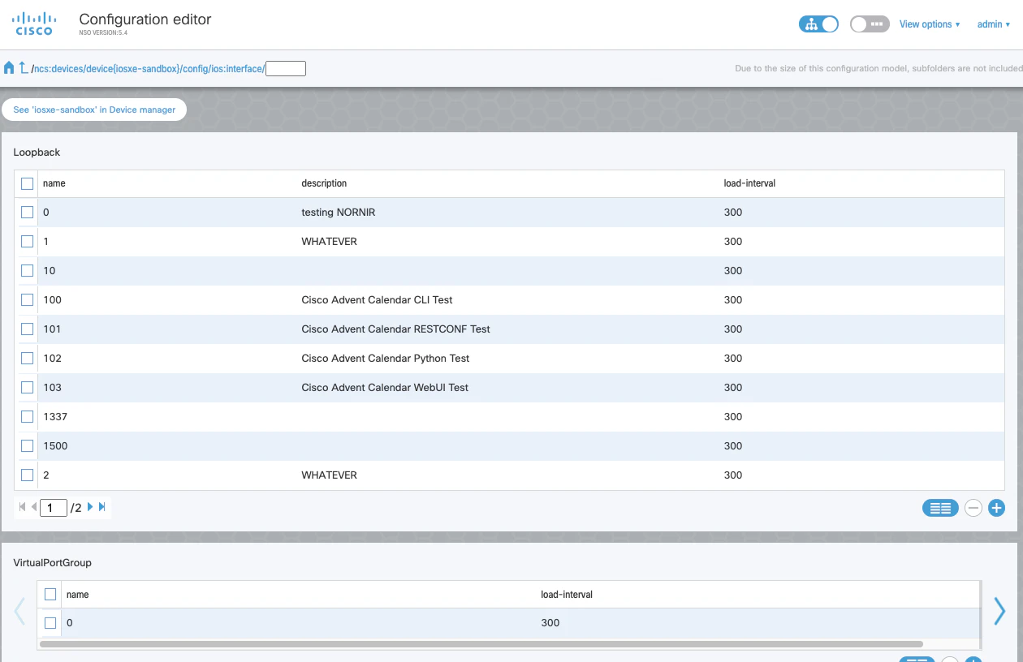Add new Loopback with plus icon
Screen dimensions: 1023x662
click(x=996, y=508)
